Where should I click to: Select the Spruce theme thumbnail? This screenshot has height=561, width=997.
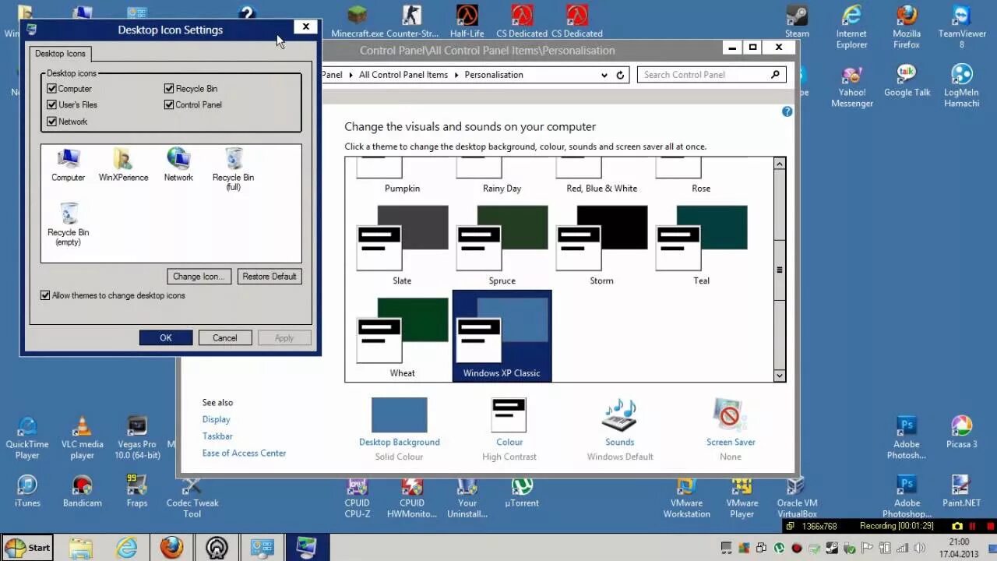[x=502, y=245]
